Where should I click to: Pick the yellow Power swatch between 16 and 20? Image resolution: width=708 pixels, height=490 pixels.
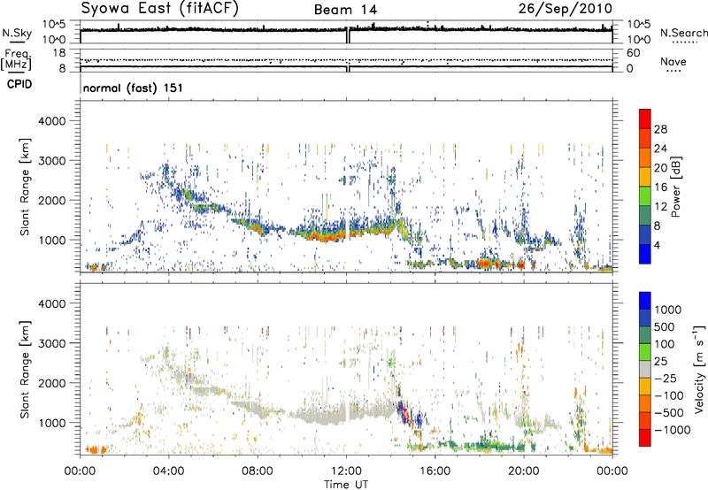(645, 176)
